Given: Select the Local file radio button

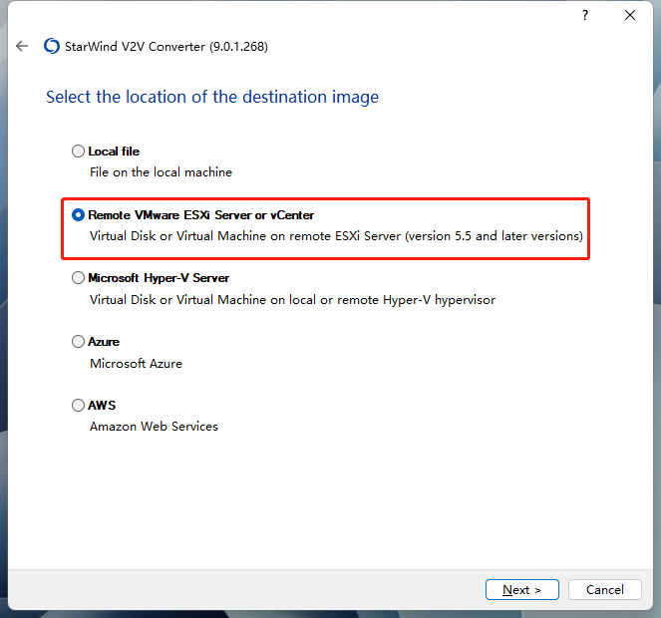Looking at the screenshot, I should click(79, 152).
